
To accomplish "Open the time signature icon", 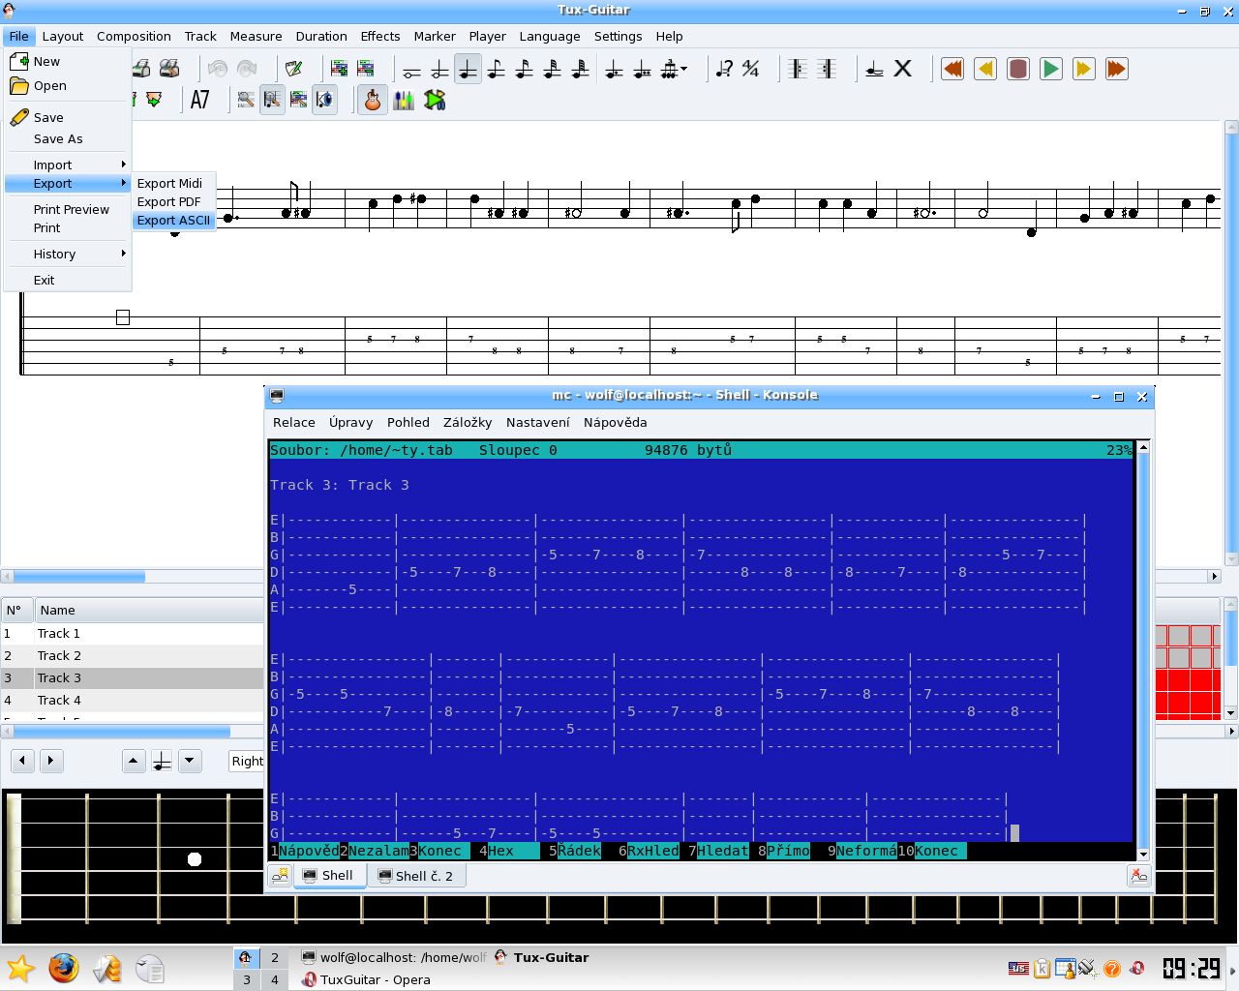I will (751, 70).
